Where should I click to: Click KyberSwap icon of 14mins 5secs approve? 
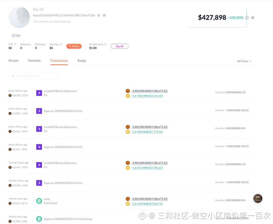click(x=39, y=219)
